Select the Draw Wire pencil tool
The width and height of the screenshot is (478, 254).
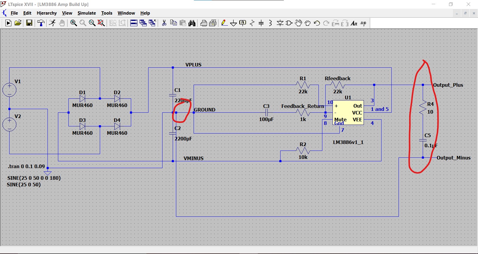coord(224,23)
